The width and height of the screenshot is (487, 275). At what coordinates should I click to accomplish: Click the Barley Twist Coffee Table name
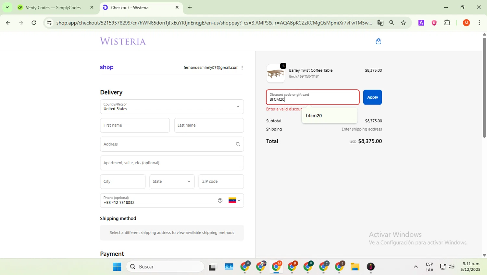point(311,70)
